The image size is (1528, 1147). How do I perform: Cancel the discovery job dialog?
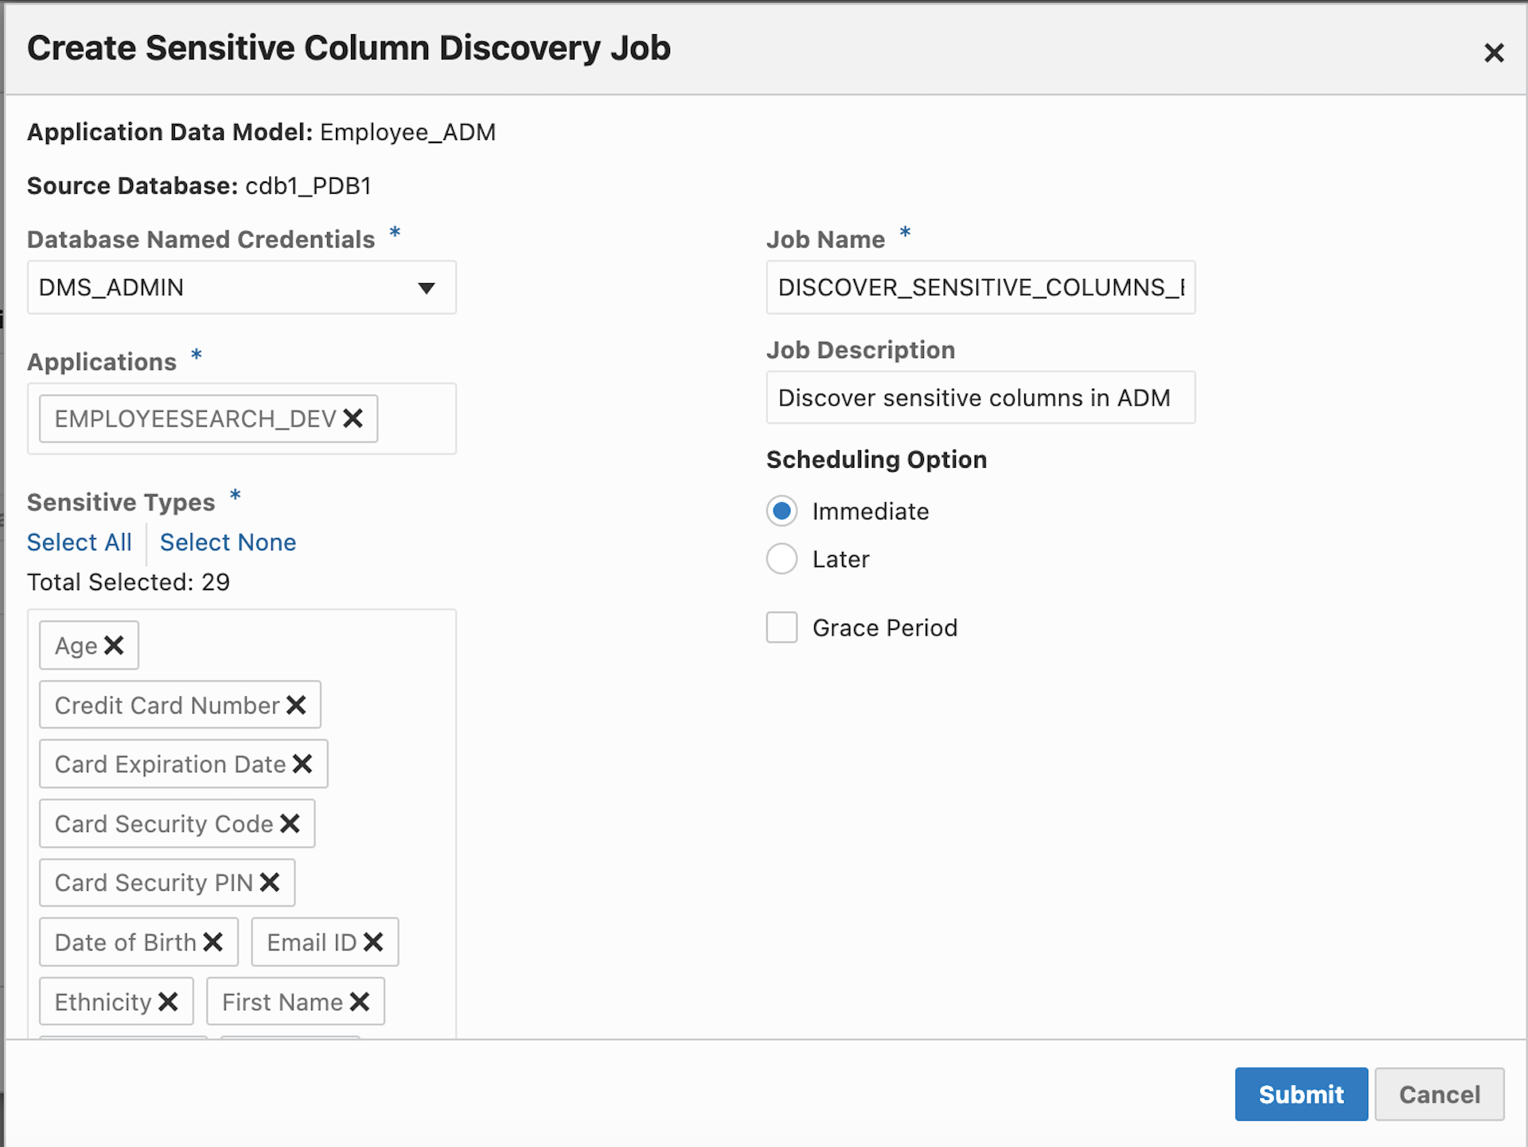[1439, 1094]
